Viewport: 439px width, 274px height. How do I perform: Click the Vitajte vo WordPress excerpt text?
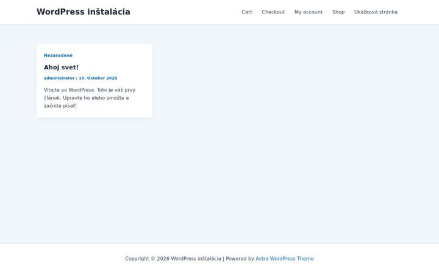90,98
